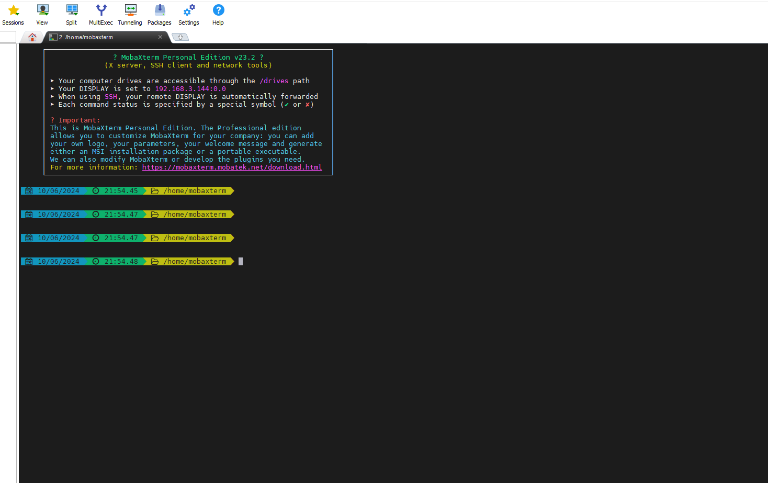
Task: Click the clock icon on 21:54.48 prompt
Action: pyautogui.click(x=96, y=262)
